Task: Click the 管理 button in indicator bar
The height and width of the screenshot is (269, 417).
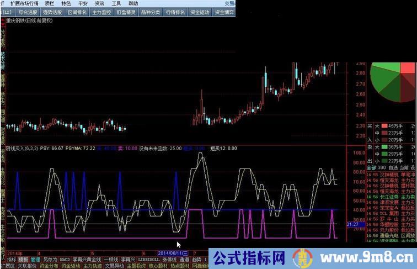Action: [35, 259]
